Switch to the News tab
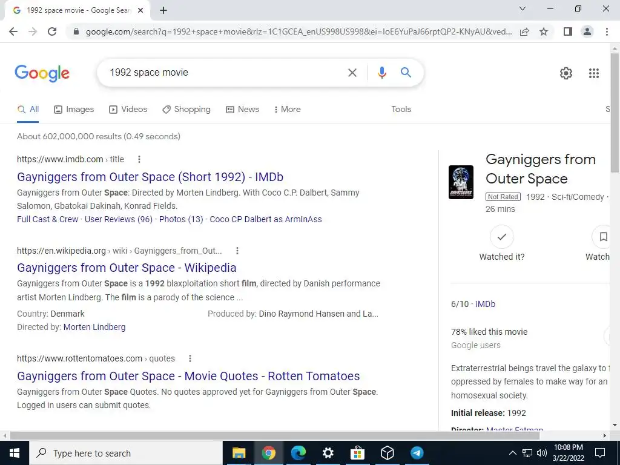Image resolution: width=620 pixels, height=465 pixels. (242, 110)
